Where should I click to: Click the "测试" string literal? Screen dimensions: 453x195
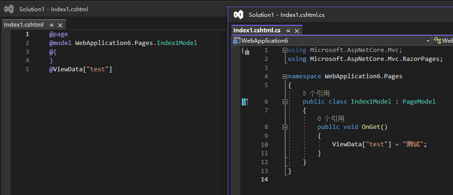tap(413, 144)
